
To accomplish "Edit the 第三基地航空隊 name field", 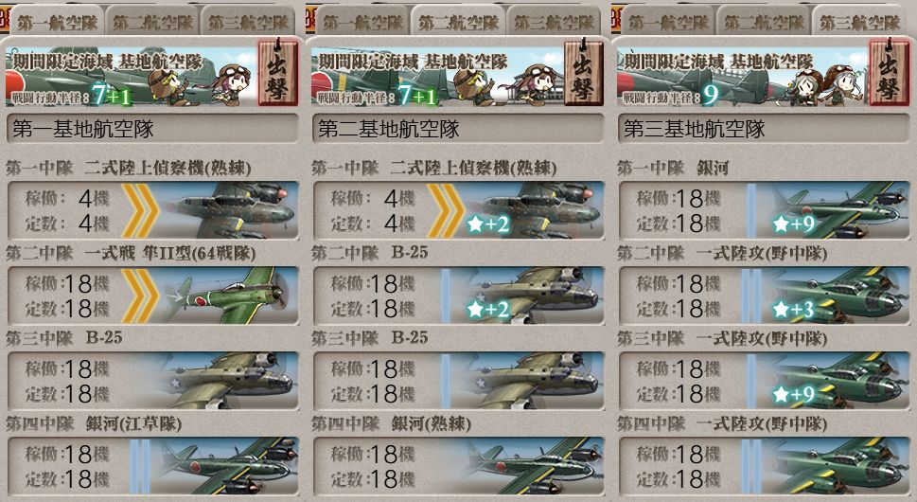I will (x=765, y=129).
